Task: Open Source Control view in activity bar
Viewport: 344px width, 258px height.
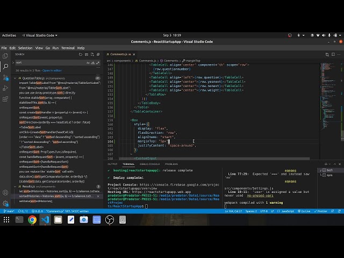Action: (x=5, y=77)
